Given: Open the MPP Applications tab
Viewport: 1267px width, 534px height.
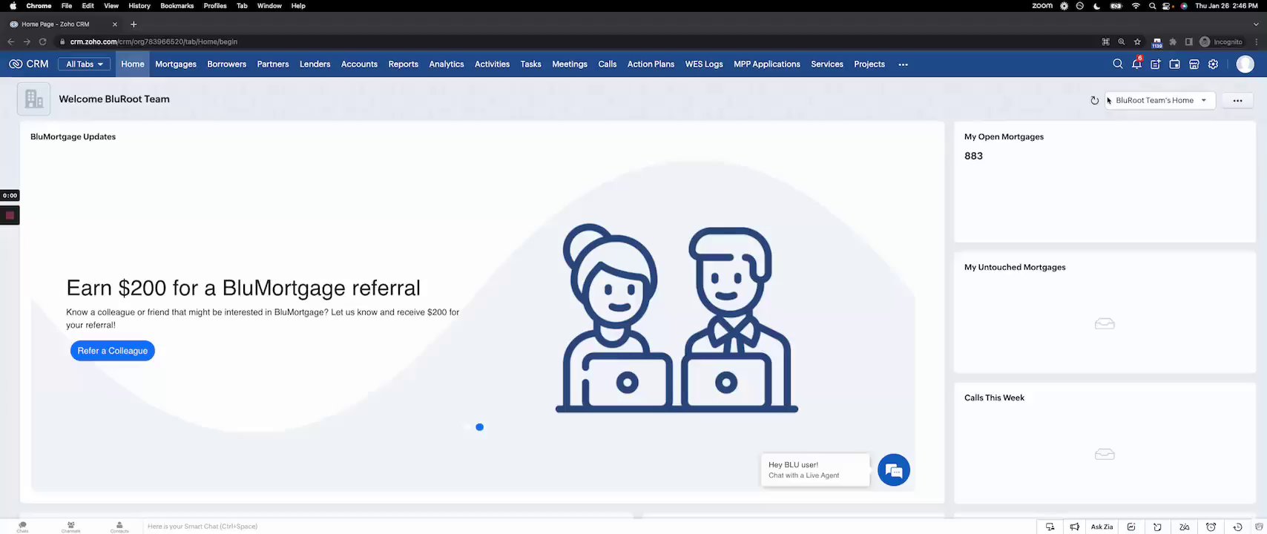Looking at the screenshot, I should point(766,65).
